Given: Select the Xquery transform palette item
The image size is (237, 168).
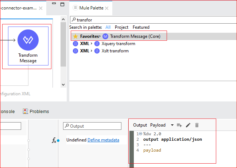Looking at the screenshot, I should point(118,44).
